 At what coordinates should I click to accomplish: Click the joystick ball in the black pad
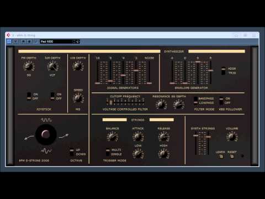pos(45,134)
